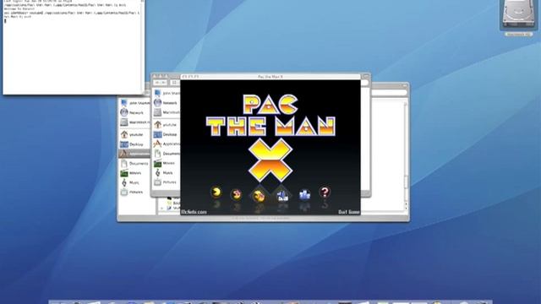The image size is (541, 304).
Task: Select Network in the rear Finder sidebar
Action: point(135,112)
